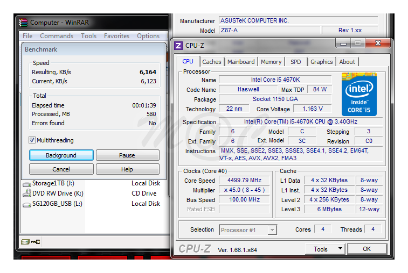
Task: Click the WinRAR status bar key icon
Action: point(36,242)
